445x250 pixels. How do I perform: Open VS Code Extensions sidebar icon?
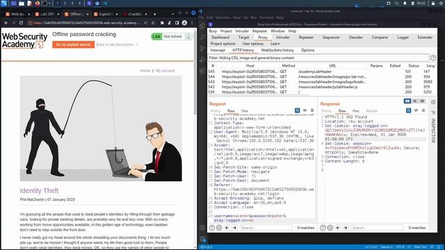pyautogui.click(x=202, y=71)
